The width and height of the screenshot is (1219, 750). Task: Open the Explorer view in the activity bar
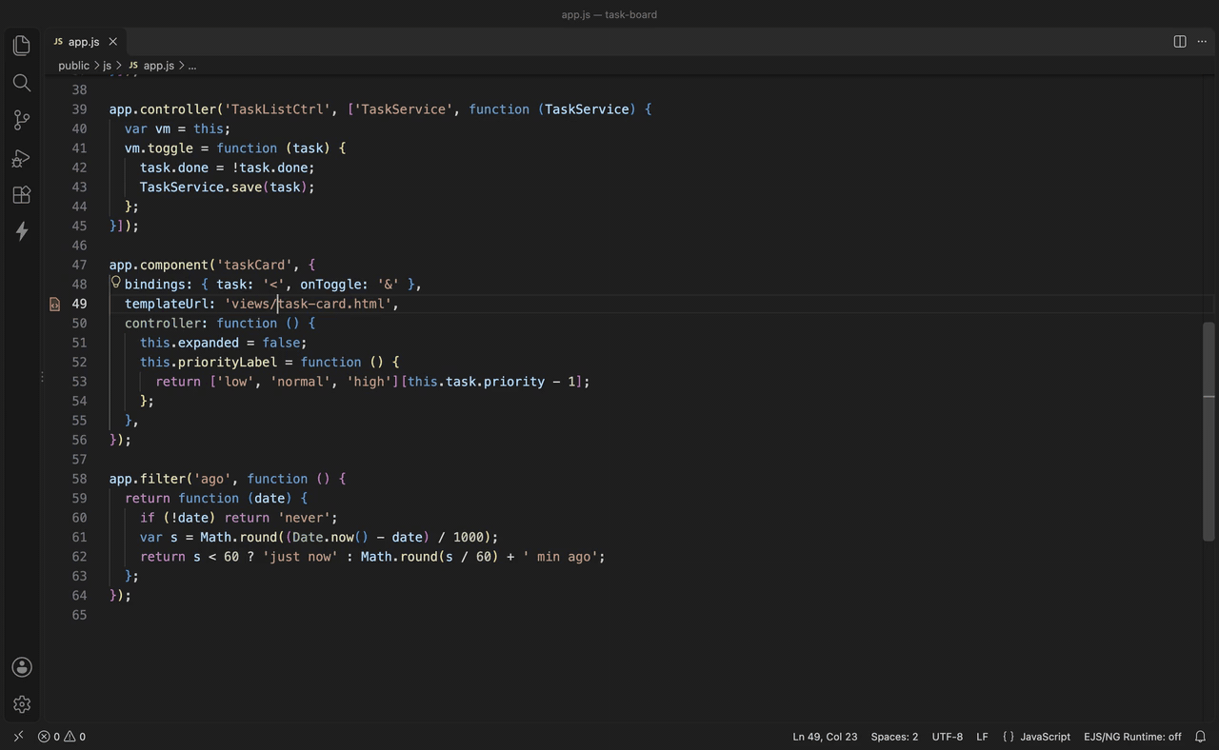pos(22,46)
